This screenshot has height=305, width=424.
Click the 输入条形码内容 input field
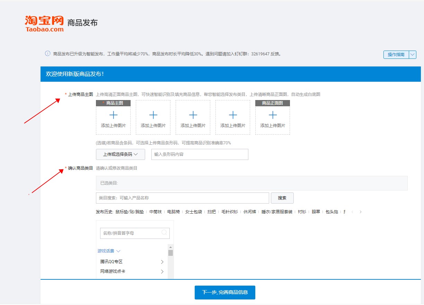[x=200, y=154]
